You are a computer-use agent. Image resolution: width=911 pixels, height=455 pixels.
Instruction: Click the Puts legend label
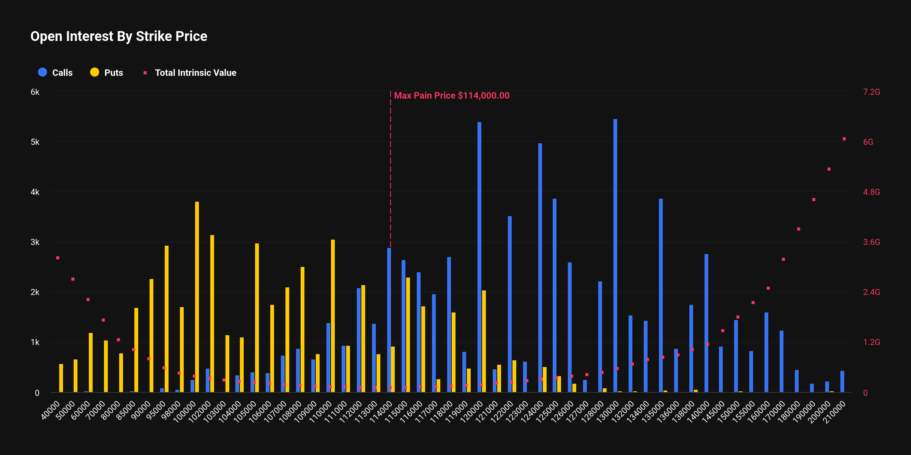point(113,73)
